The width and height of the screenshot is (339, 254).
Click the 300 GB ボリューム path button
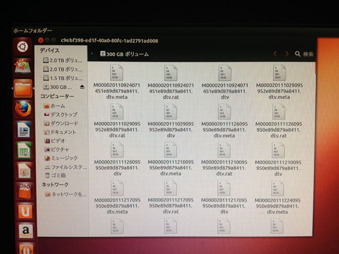pos(124,54)
